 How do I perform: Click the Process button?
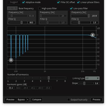[x=96, y=100]
